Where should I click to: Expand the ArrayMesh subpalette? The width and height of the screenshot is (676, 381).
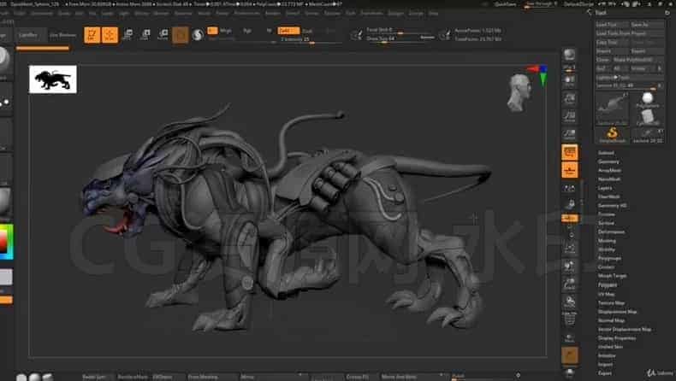609,171
